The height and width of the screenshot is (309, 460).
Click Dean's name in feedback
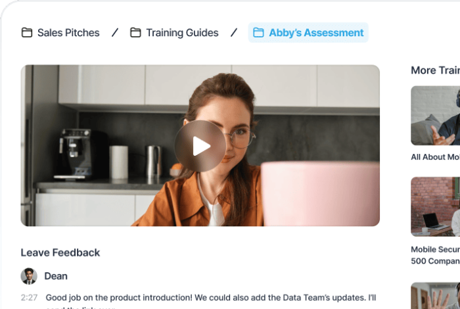(x=56, y=276)
